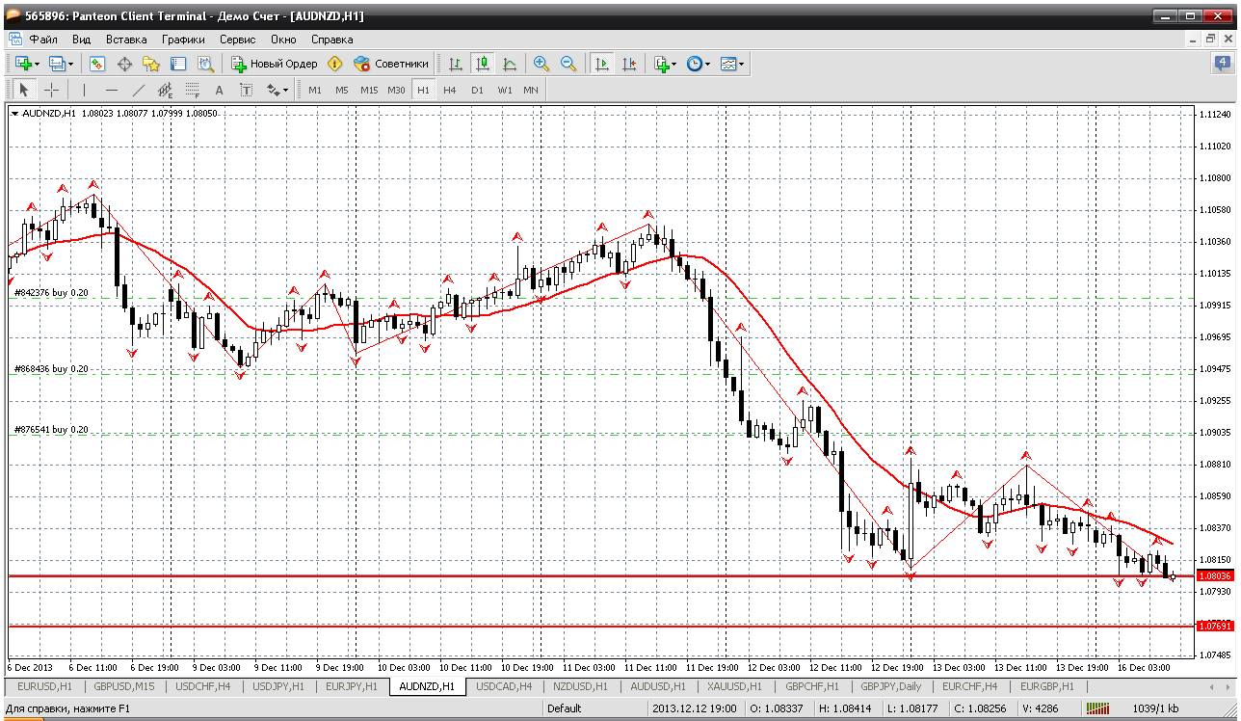
Task: Zoom out of the chart
Action: pyautogui.click(x=568, y=64)
